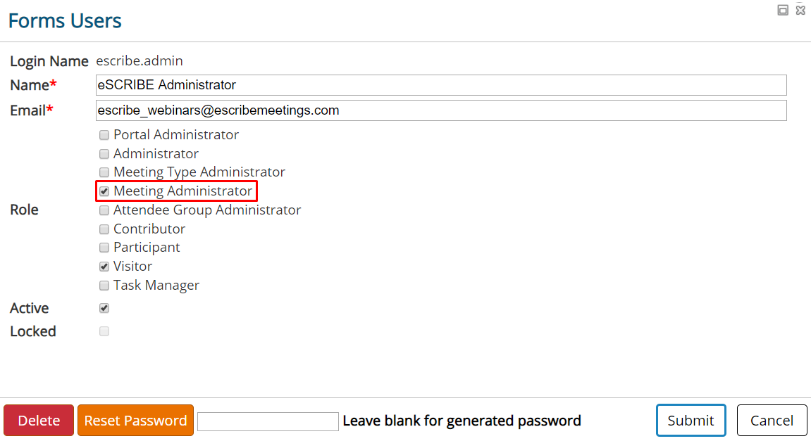This screenshot has height=441, width=811.
Task: Submit the Forms Users form
Action: [x=691, y=420]
